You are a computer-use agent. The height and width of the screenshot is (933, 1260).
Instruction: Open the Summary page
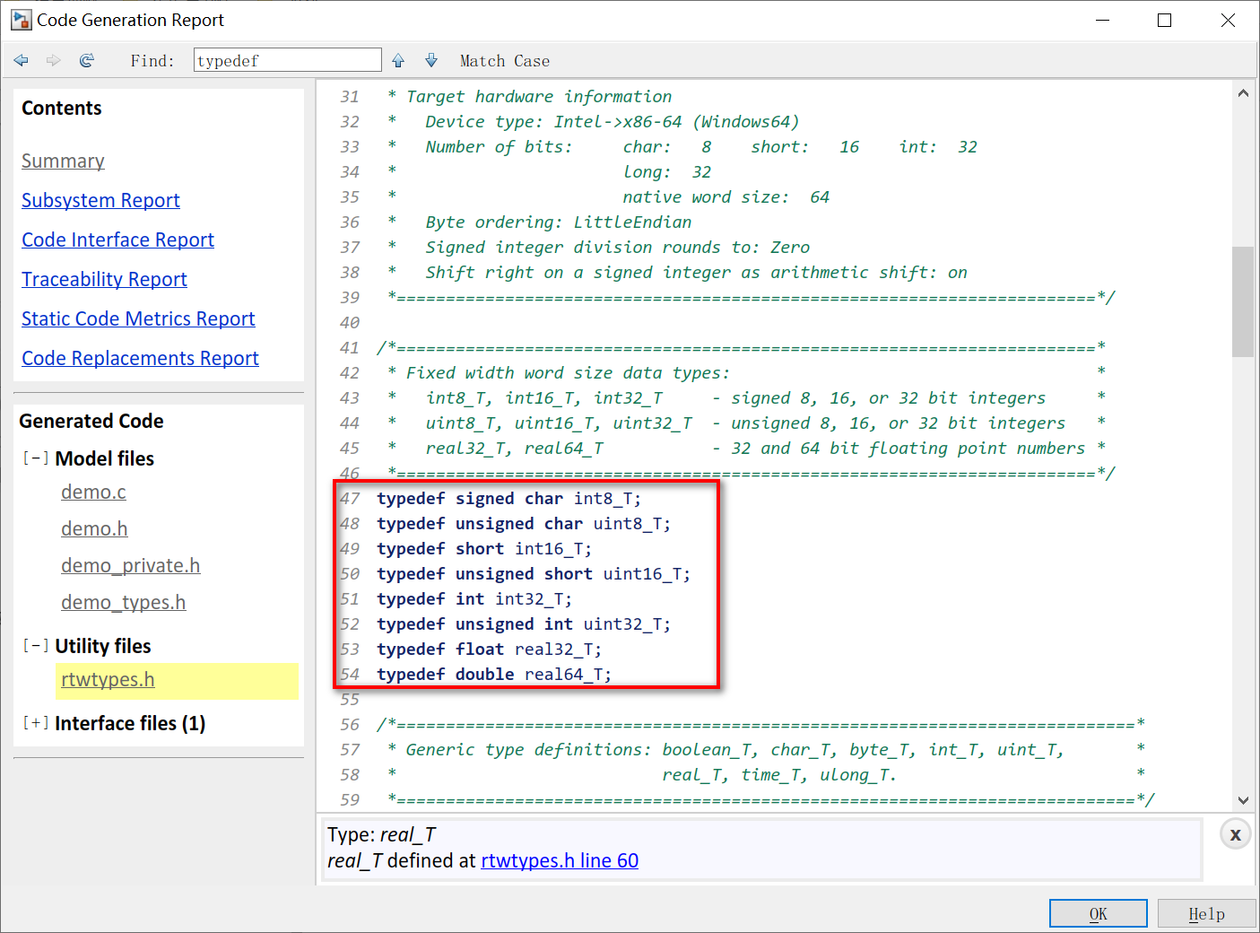[x=63, y=161]
